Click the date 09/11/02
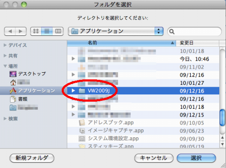Screen dimensions: 226x168 click(192, 67)
